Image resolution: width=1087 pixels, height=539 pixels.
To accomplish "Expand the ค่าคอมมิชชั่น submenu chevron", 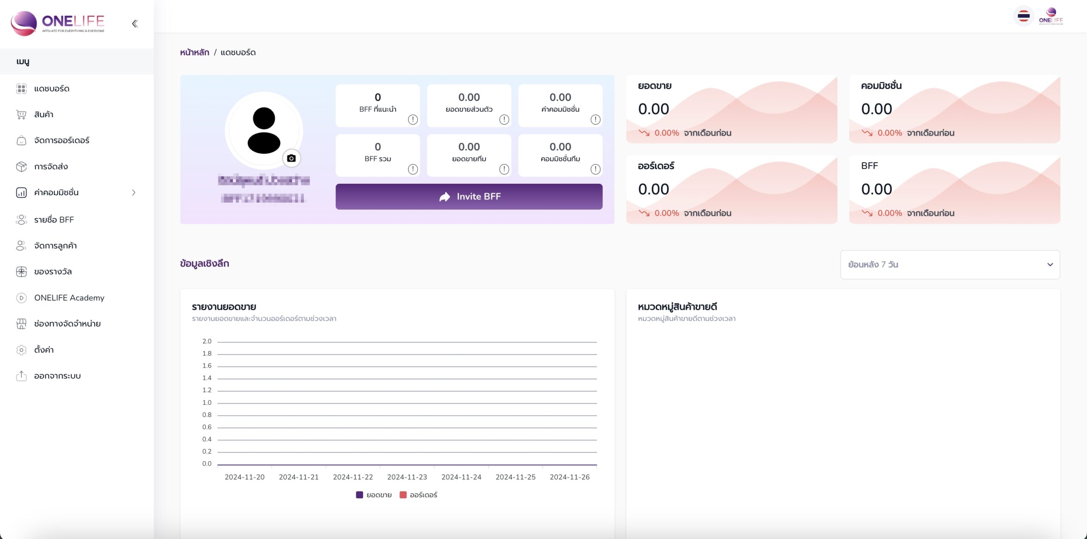I will pyautogui.click(x=134, y=193).
